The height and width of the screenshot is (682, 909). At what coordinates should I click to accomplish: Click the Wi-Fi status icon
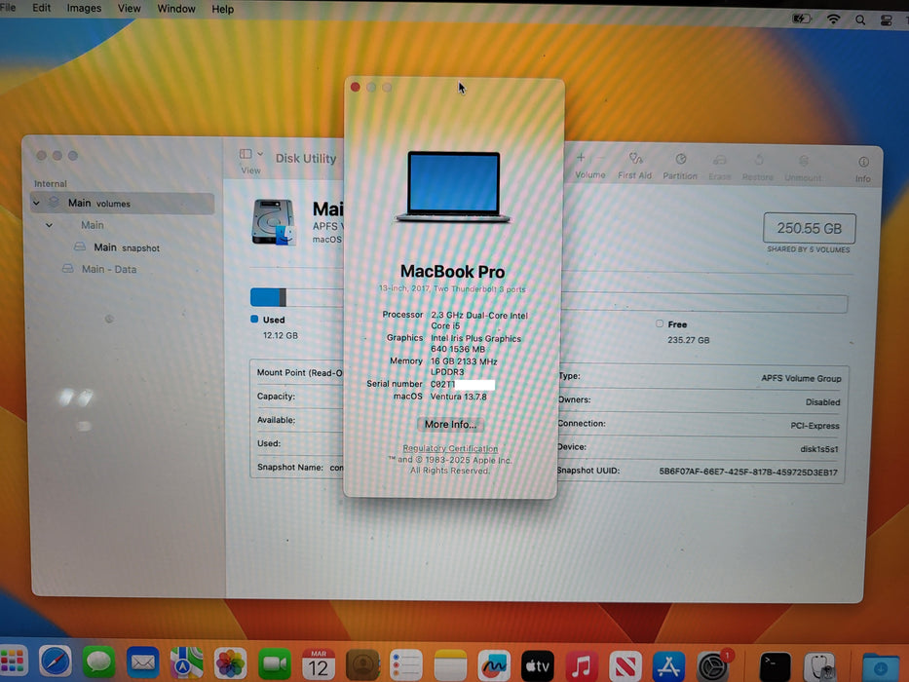833,19
